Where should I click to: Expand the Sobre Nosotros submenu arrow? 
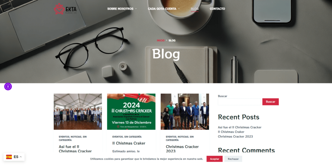pyautogui.click(x=136, y=9)
